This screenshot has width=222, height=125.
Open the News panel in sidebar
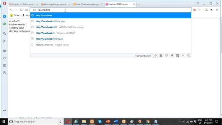(5, 65)
